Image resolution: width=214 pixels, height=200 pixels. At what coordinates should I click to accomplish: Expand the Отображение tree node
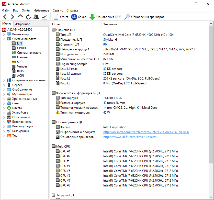pyautogui.click(x=4, y=90)
